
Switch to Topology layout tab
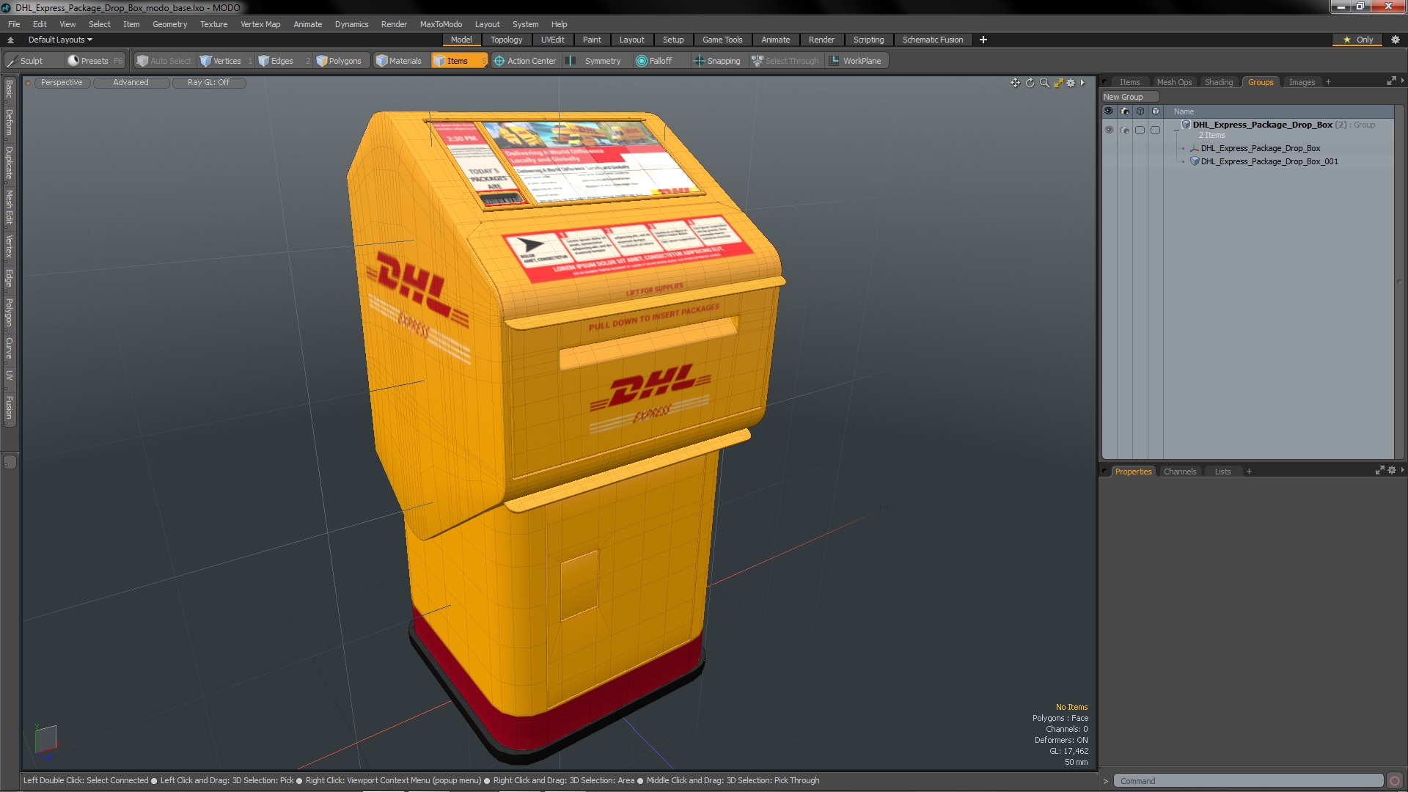[506, 40]
